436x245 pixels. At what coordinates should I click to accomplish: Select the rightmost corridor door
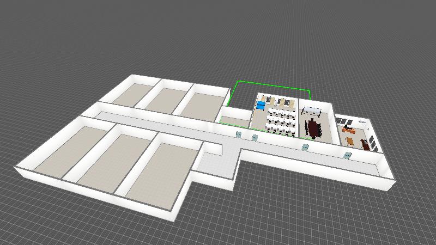(346, 155)
